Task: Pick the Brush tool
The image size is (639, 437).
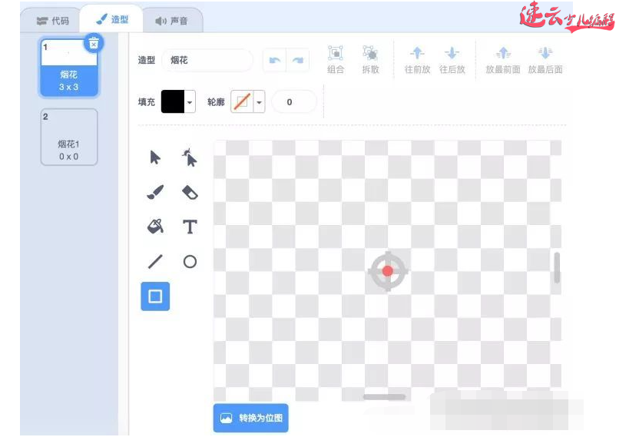Action: (x=155, y=193)
